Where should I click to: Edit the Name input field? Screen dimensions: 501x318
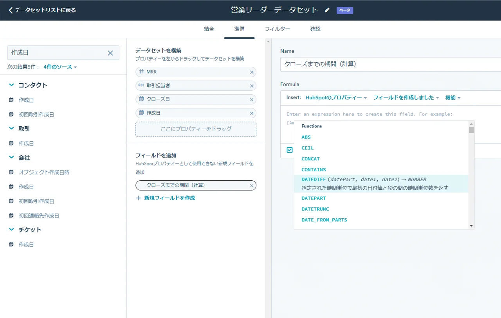[x=391, y=64]
